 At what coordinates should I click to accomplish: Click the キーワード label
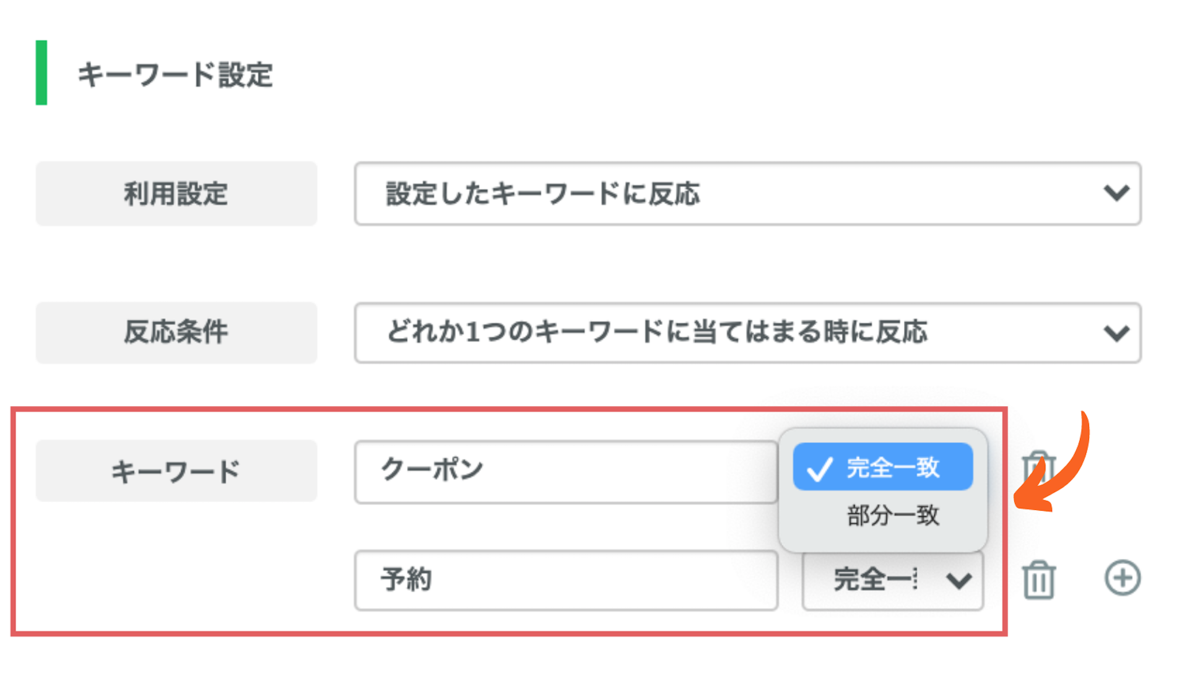pyautogui.click(x=176, y=471)
